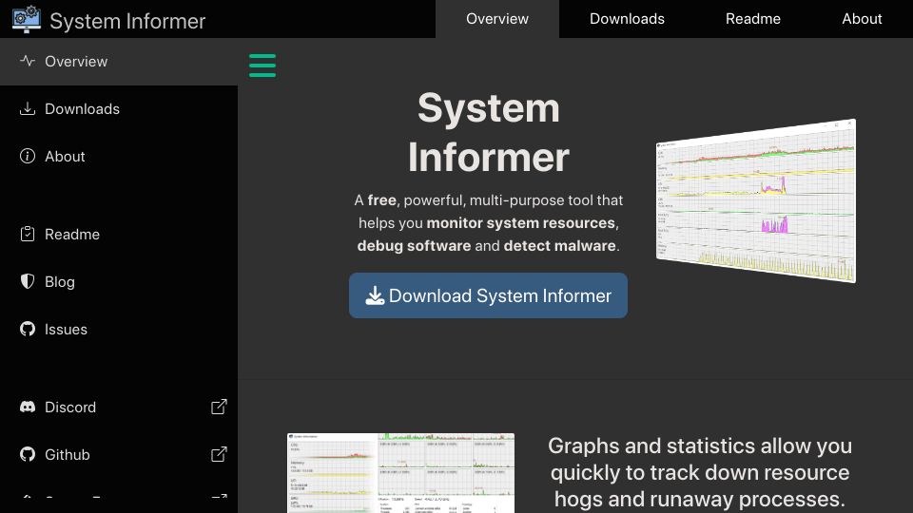Click the 'monitor system resources' bold text
913x513 pixels.
tap(520, 222)
